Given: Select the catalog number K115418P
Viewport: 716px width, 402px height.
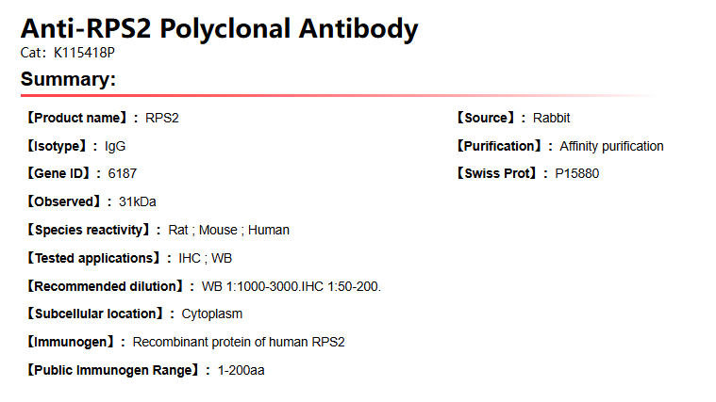Looking at the screenshot, I should click(x=84, y=53).
